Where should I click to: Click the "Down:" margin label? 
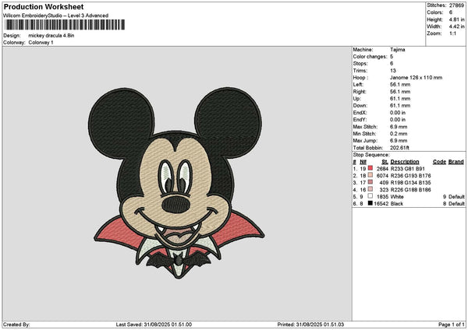point(360,105)
